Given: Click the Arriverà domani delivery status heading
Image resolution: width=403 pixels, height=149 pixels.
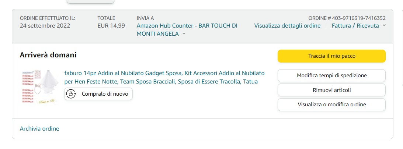Looking at the screenshot, I should point(48,55).
